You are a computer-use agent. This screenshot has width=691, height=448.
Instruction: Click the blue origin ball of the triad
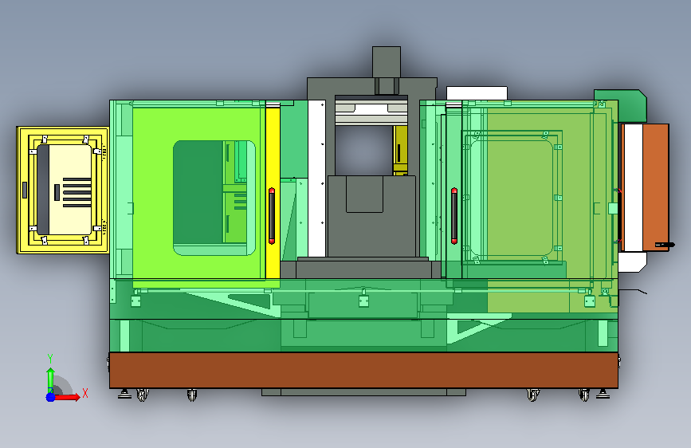pyautogui.click(x=51, y=397)
